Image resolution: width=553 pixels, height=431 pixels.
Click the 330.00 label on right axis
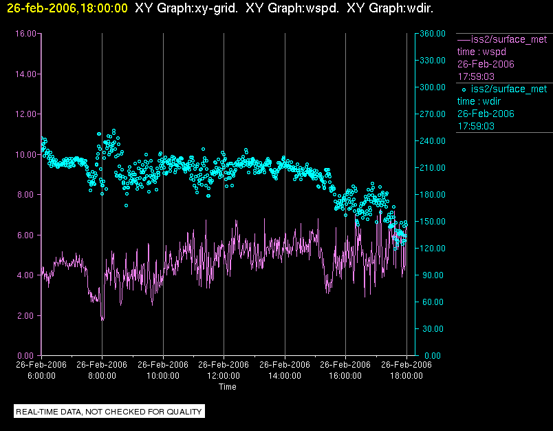433,61
